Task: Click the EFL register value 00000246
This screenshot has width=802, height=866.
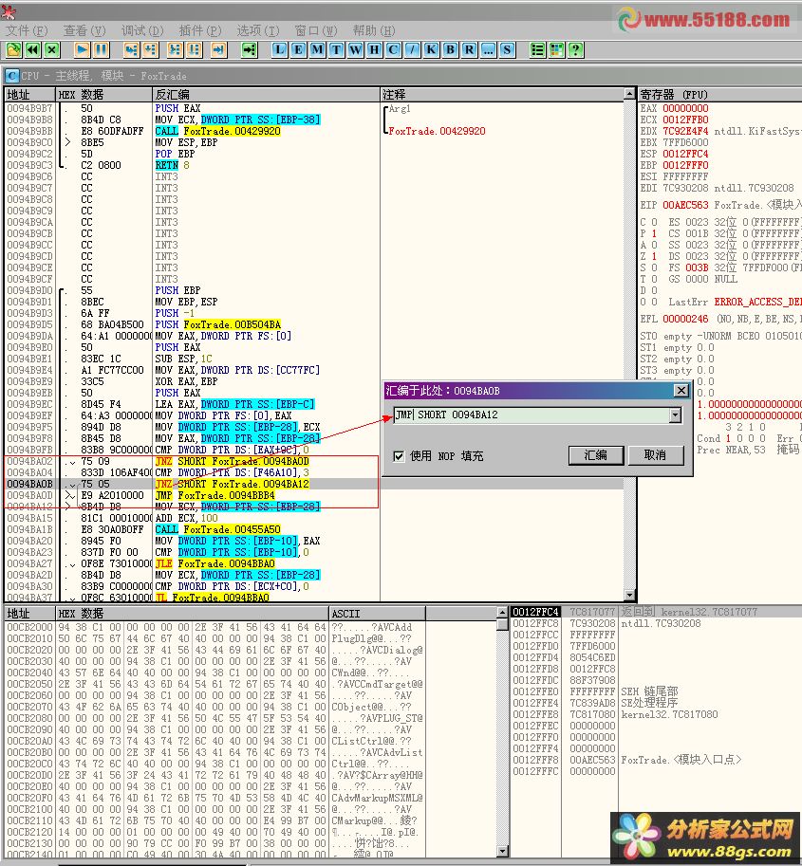Action: [x=685, y=320]
